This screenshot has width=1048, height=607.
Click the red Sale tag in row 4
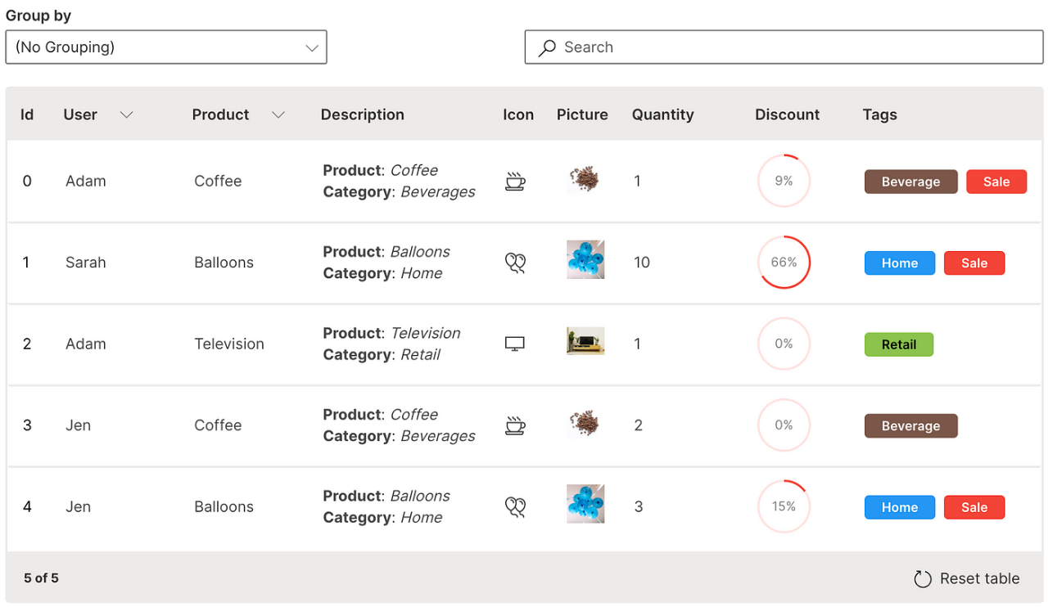click(x=973, y=507)
